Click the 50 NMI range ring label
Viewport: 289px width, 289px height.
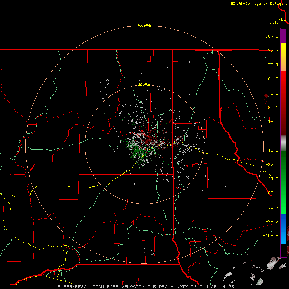click(x=144, y=85)
